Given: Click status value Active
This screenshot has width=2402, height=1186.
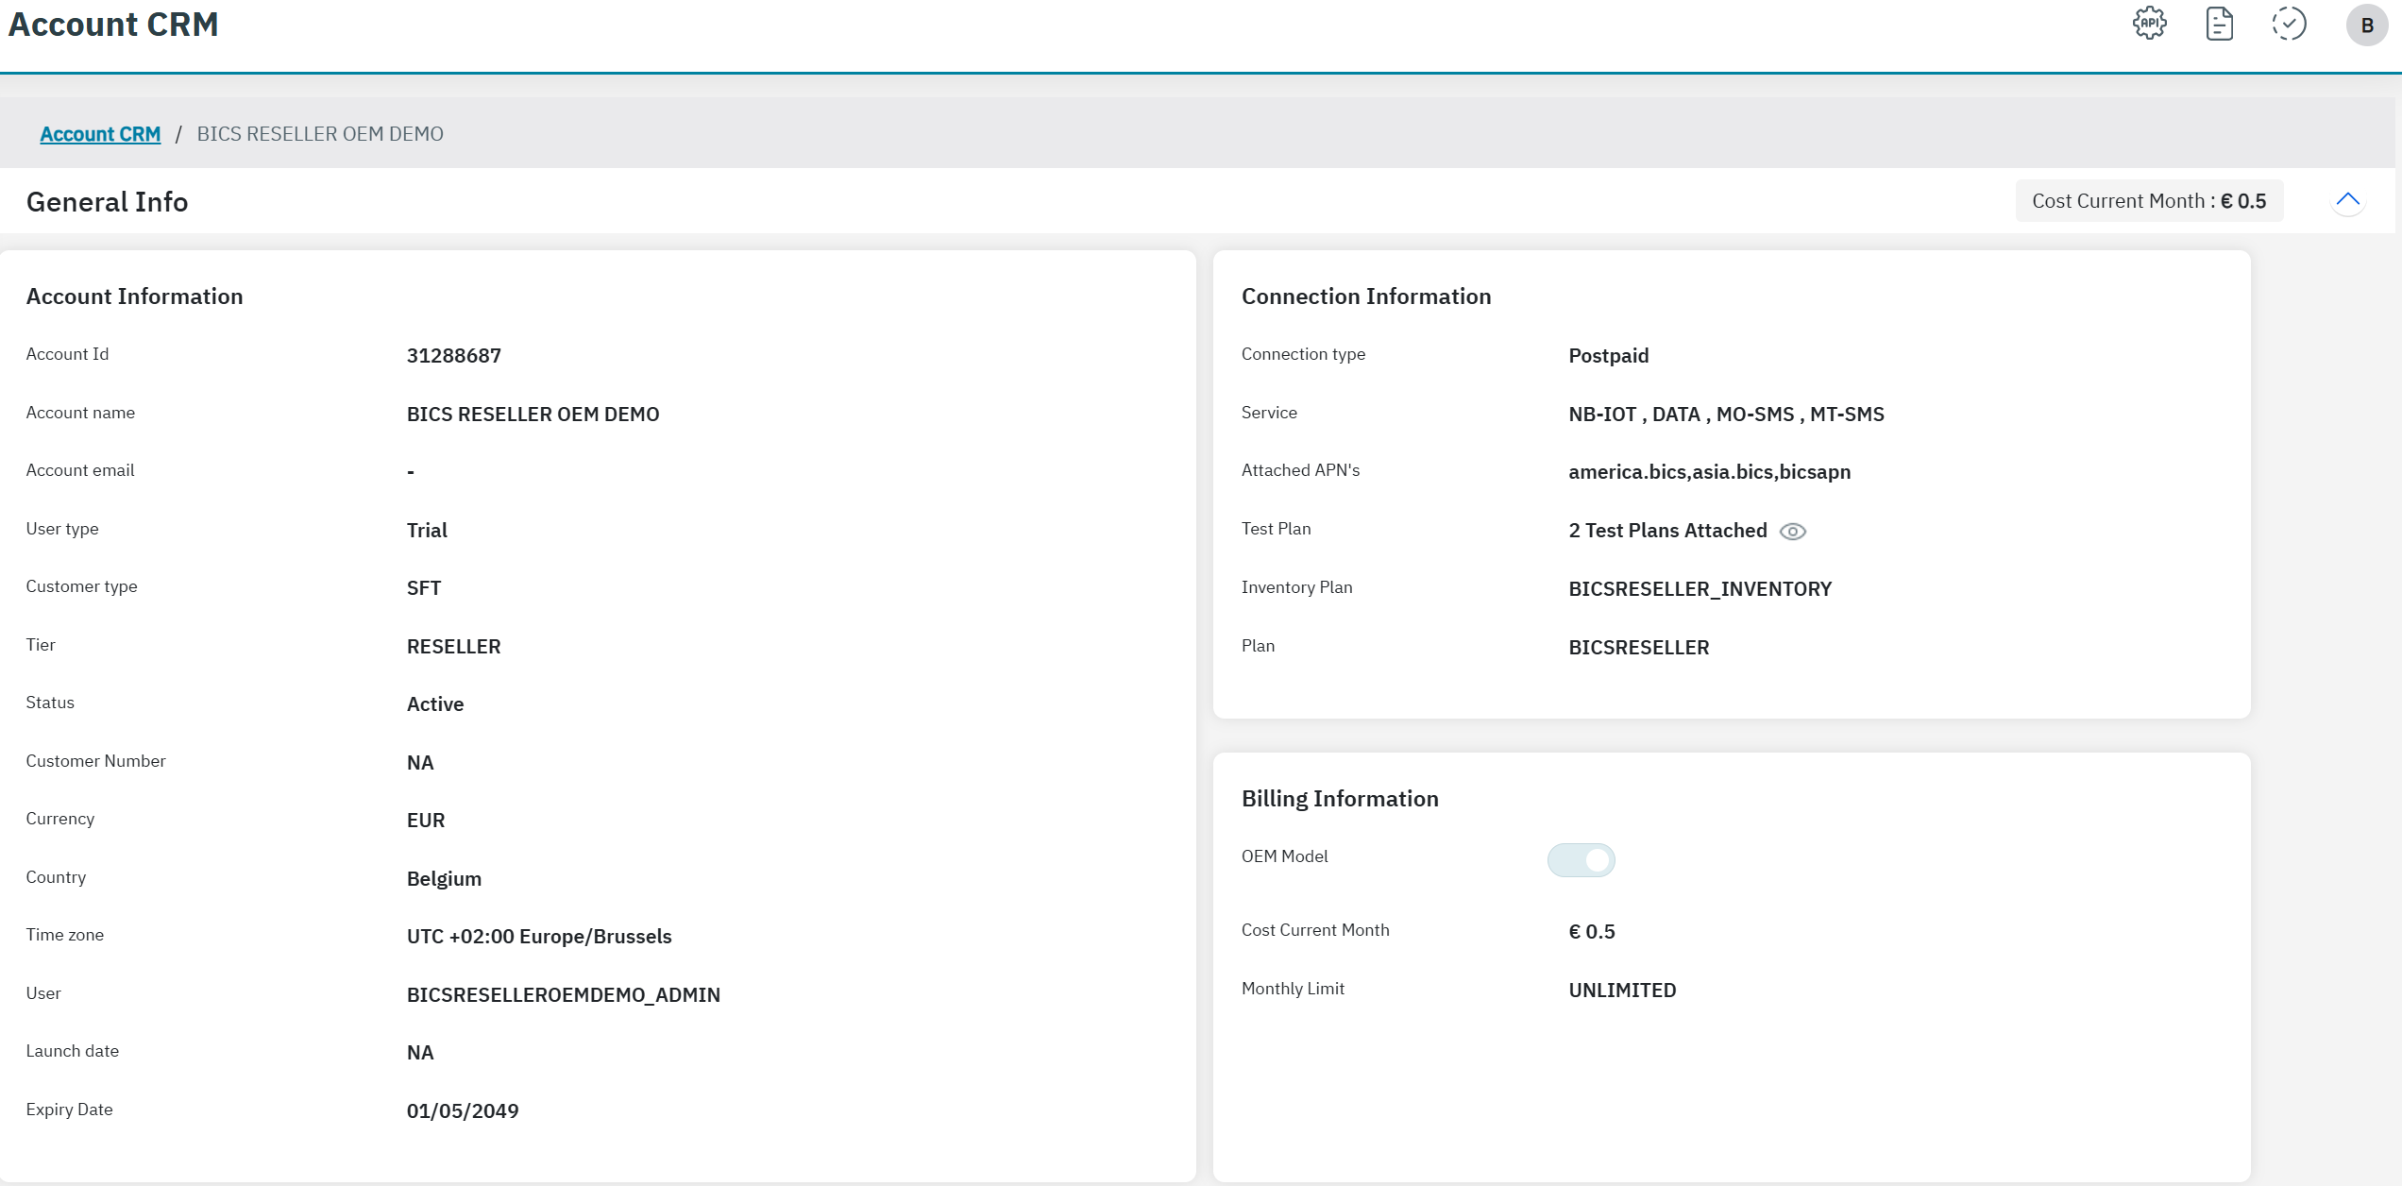Looking at the screenshot, I should (435, 704).
